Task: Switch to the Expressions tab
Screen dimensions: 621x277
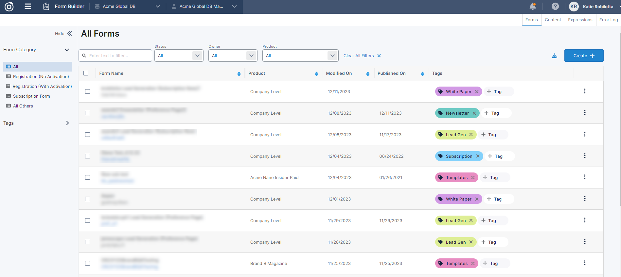Action: 580,20
